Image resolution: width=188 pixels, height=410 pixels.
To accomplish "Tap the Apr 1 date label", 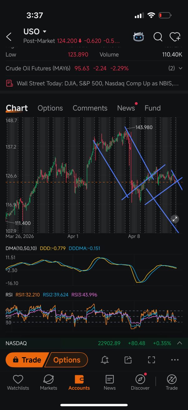I will pyautogui.click(x=73, y=236).
